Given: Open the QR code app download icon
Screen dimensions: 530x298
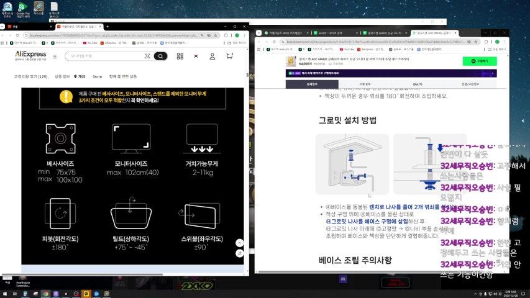Looking at the screenshot, I should [180, 56].
